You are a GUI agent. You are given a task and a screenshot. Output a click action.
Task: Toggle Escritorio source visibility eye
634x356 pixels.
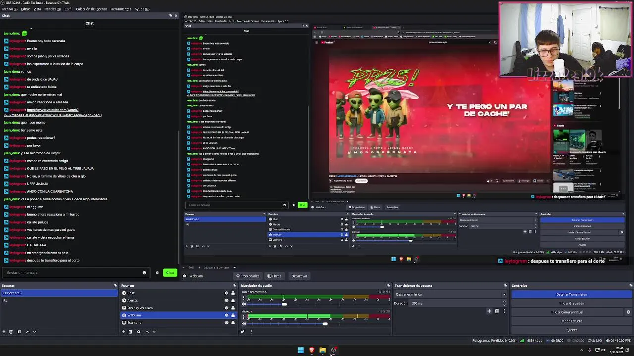226,322
